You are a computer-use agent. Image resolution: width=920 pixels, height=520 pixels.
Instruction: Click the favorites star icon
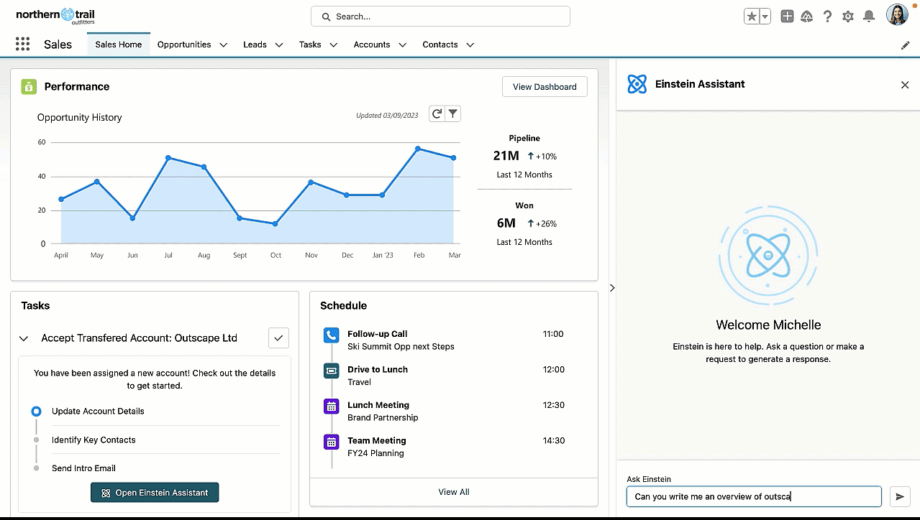[750, 15]
